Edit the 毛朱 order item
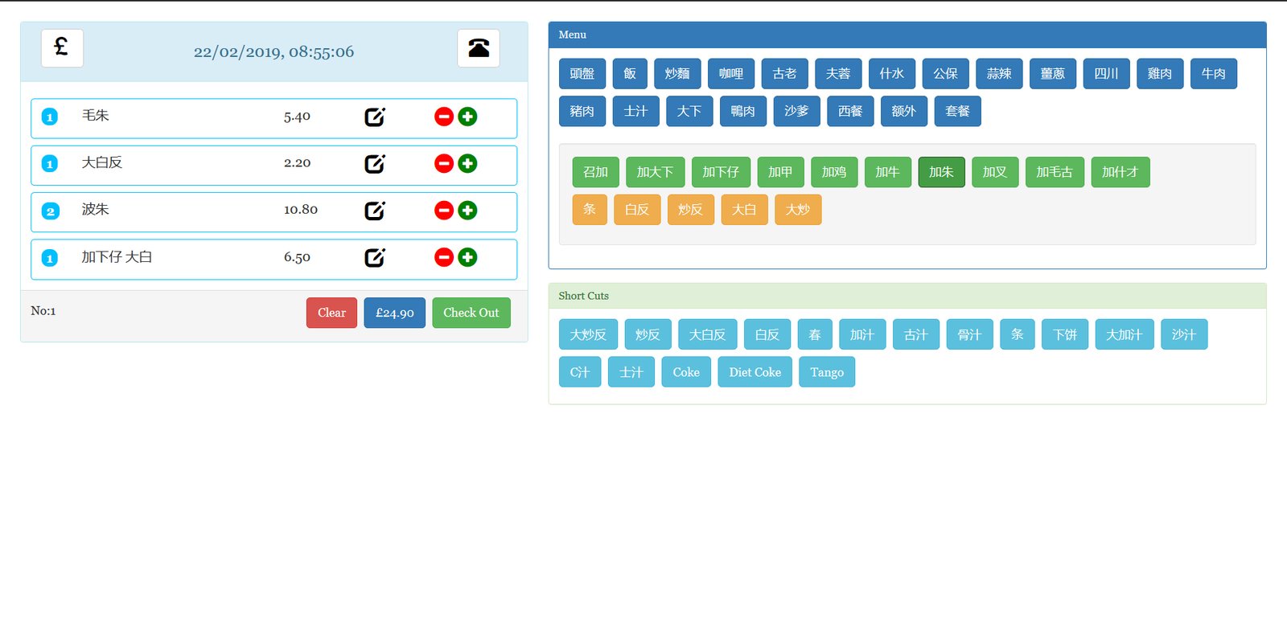The width and height of the screenshot is (1287, 639). (x=375, y=117)
